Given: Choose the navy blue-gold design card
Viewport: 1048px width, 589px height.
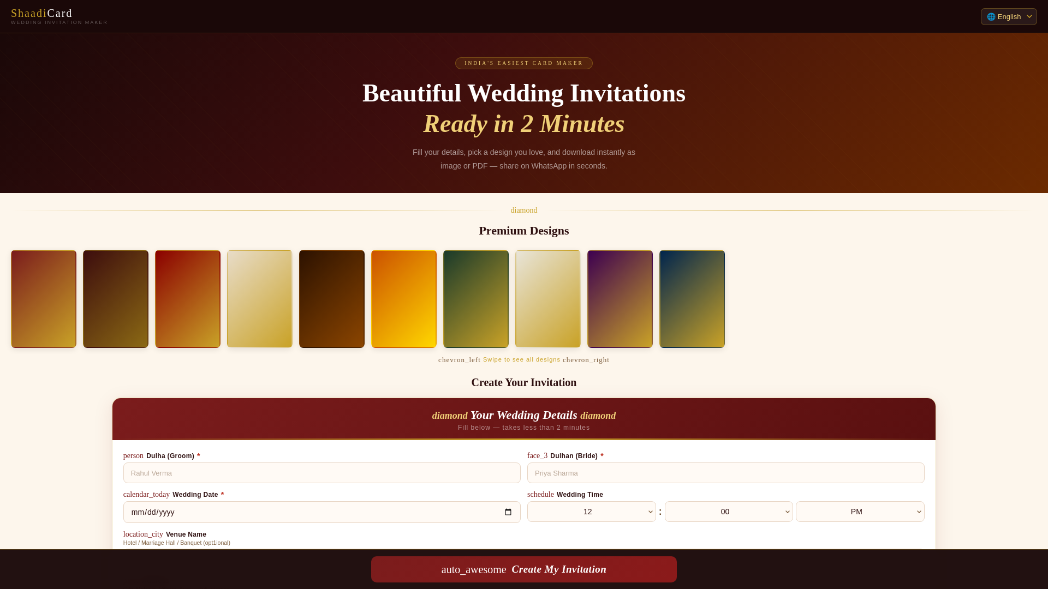Looking at the screenshot, I should click(692, 299).
